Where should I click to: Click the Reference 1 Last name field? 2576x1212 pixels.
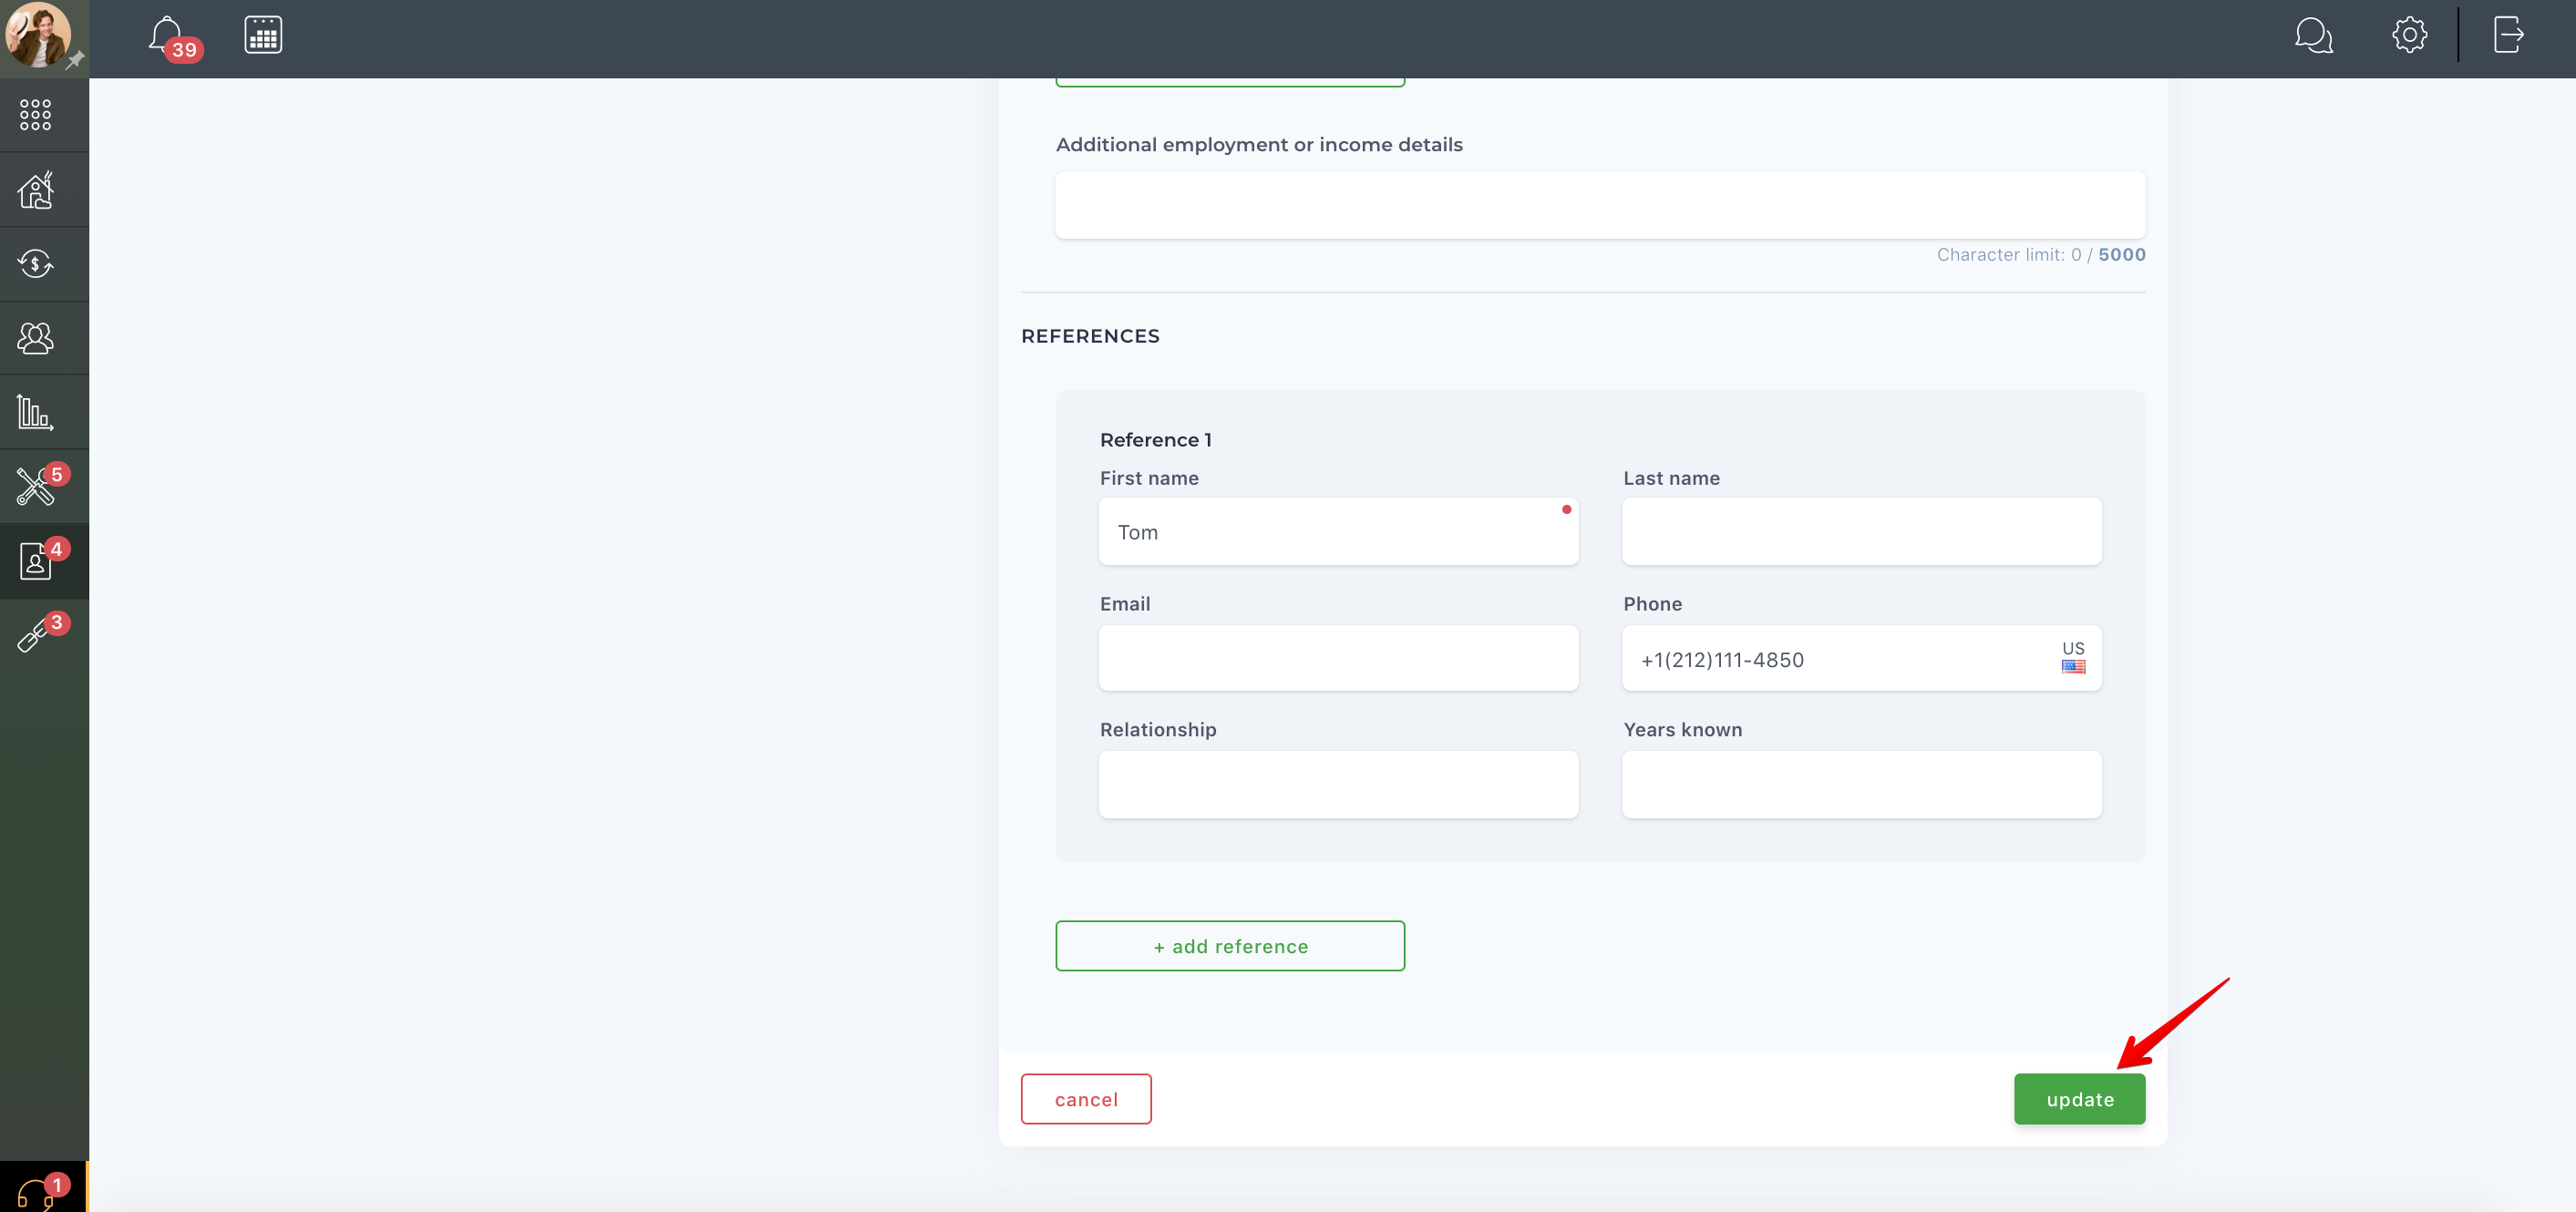coord(1861,532)
